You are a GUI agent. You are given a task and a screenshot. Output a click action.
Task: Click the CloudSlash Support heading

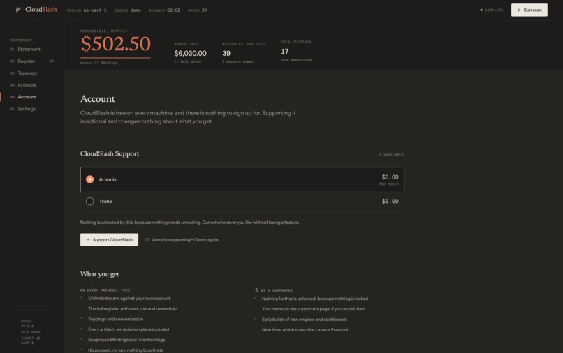[x=110, y=153]
